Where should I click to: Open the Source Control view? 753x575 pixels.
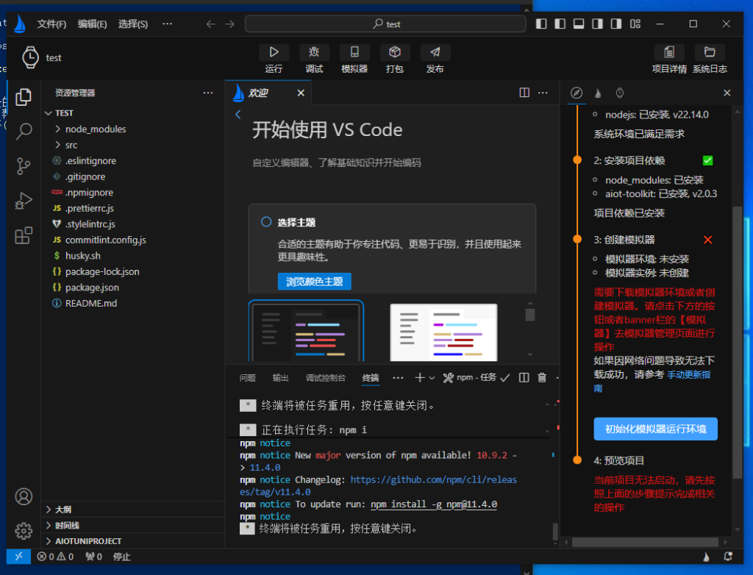pos(24,166)
